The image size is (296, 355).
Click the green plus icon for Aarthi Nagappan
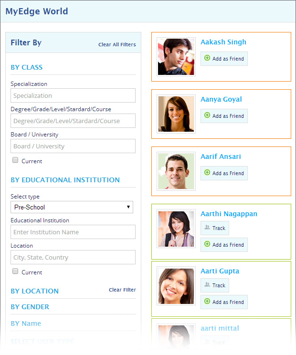pyautogui.click(x=207, y=244)
